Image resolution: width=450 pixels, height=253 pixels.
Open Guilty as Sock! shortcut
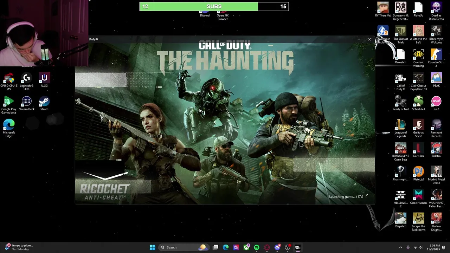(418, 128)
